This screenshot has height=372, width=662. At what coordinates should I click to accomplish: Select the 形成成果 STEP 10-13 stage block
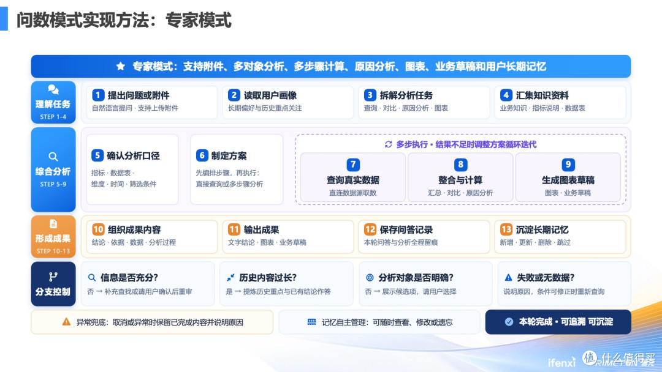pyautogui.click(x=53, y=237)
